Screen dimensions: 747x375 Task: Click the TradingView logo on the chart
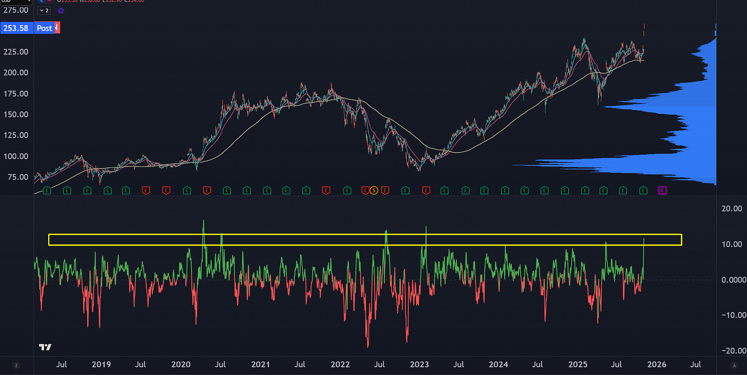[45, 347]
